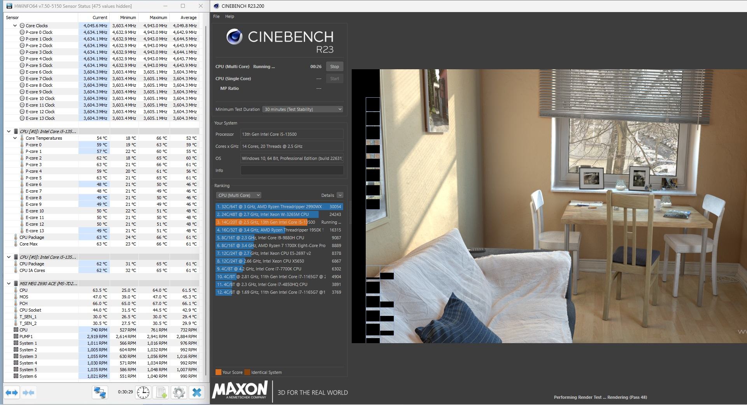Click the thermometer icon beside Core Max
The width and height of the screenshot is (747, 405).
(16, 244)
